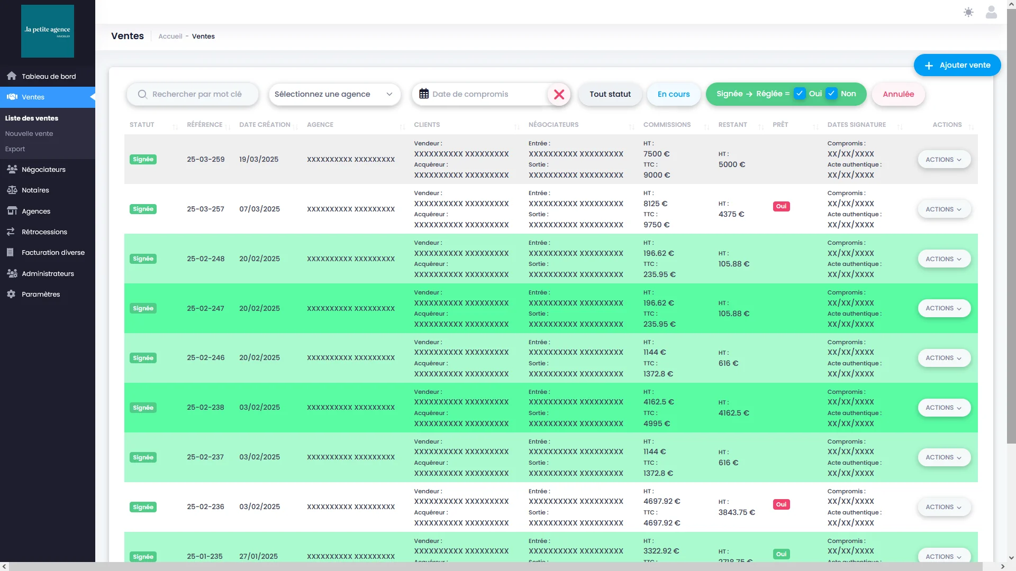Viewport: 1016px width, 571px height.
Task: Toggle the Oui checkbox for Réglée
Action: [x=800, y=94]
